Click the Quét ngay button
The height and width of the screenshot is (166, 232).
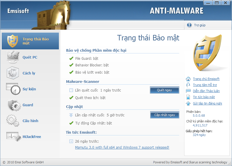[164, 90]
